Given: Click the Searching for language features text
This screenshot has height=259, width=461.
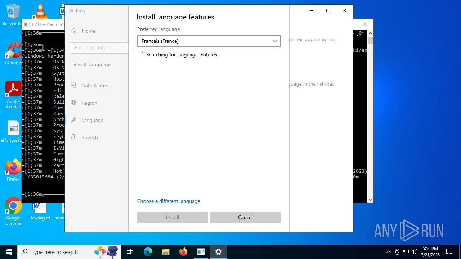Looking at the screenshot, I should [182, 55].
